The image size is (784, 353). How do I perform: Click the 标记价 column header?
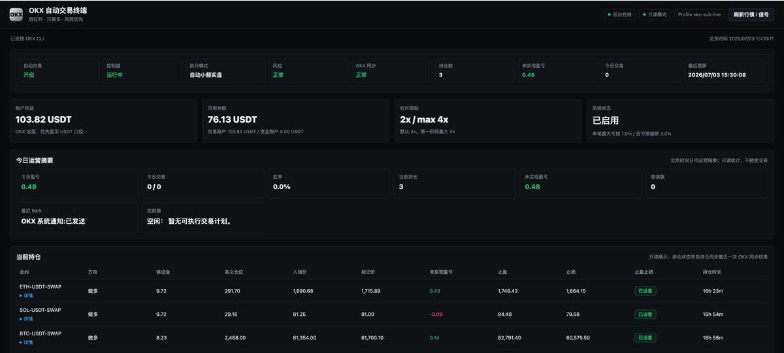[368, 271]
